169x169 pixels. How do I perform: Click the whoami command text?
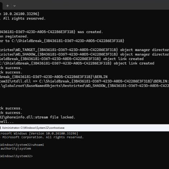pyautogui.click(x=38, y=145)
